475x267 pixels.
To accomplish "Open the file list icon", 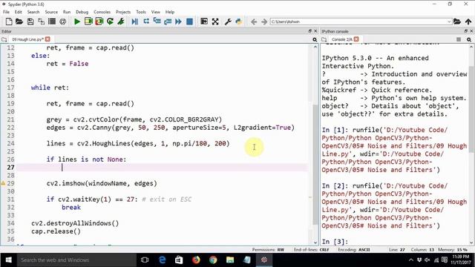I will pos(52,22).
